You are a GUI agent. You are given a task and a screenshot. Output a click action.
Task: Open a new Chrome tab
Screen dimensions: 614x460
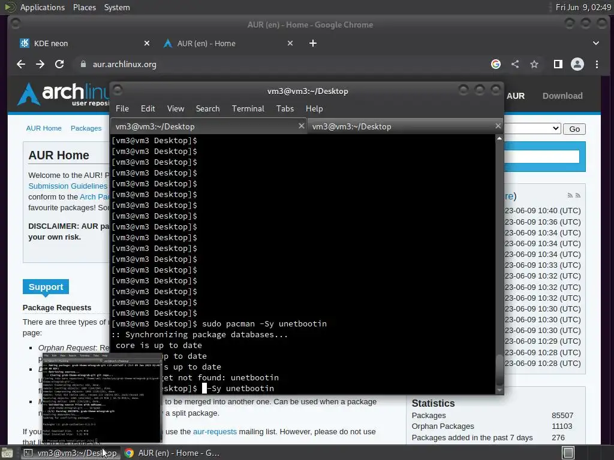pos(313,43)
